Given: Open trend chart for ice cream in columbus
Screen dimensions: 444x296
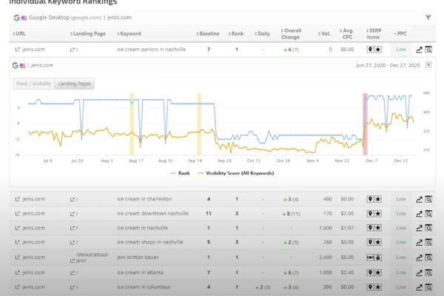Looking at the screenshot, I should 419,287.
